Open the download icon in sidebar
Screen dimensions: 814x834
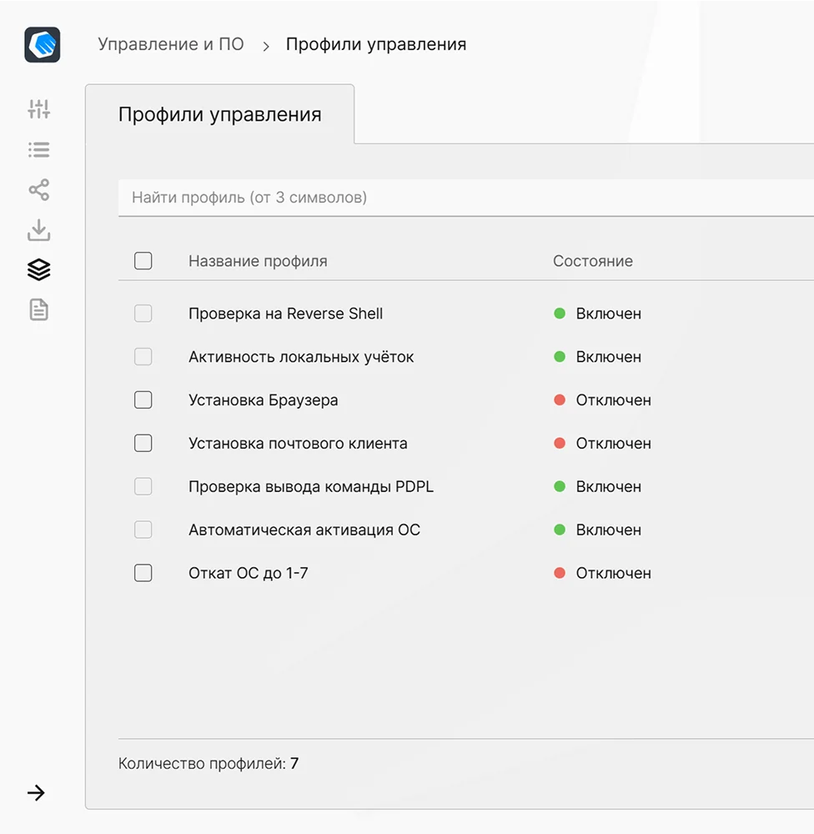click(x=39, y=230)
